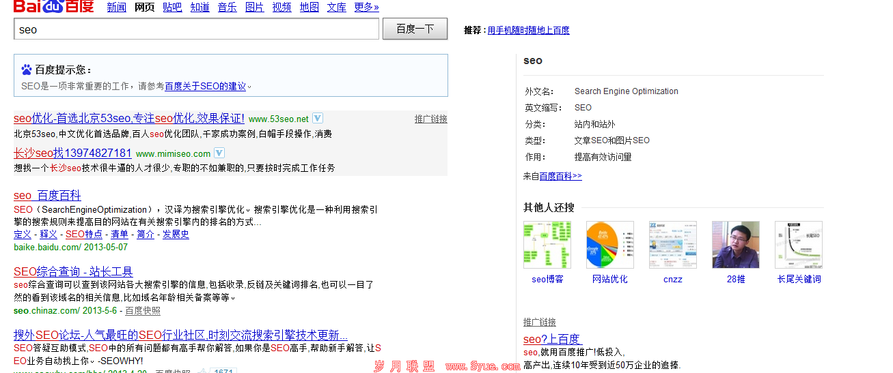
Task: Select the 网站优化 pie chart thumbnail
Action: click(609, 245)
